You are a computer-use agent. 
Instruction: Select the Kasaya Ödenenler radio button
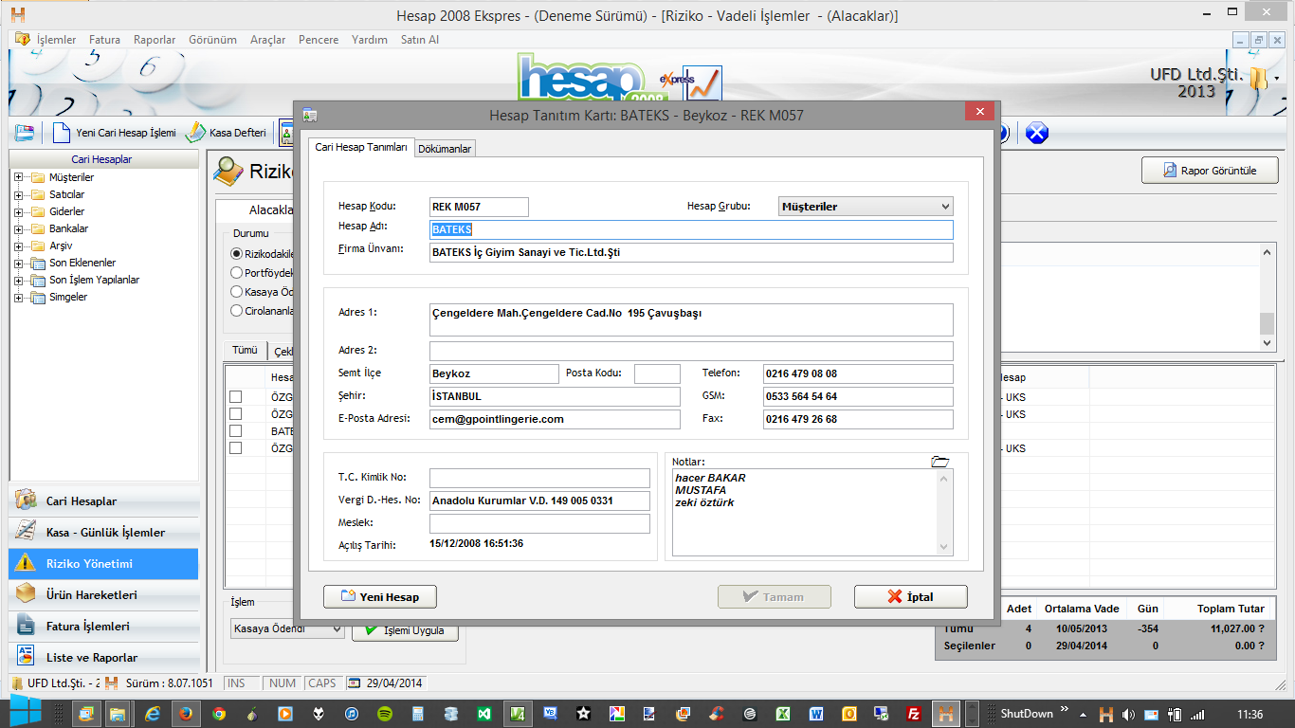pyautogui.click(x=237, y=292)
